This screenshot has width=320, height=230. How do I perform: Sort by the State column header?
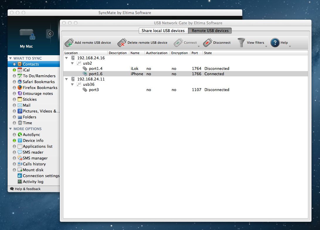(255, 53)
